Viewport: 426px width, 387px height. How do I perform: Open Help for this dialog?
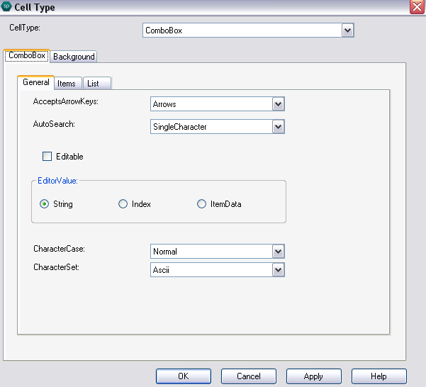point(379,376)
